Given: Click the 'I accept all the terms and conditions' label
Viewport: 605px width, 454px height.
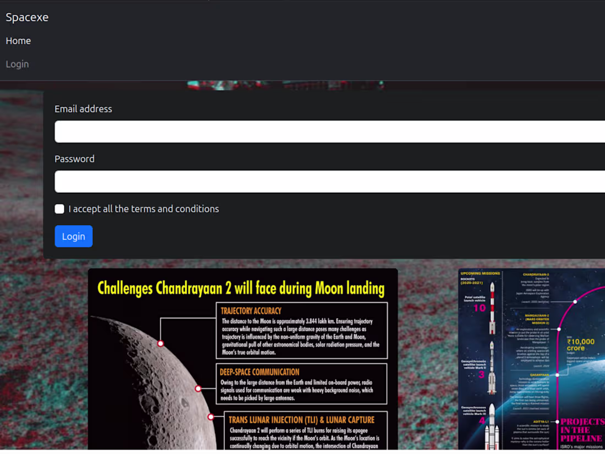Looking at the screenshot, I should pos(144,209).
